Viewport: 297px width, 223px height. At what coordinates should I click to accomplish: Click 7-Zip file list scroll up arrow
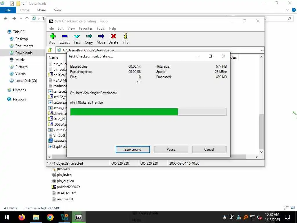coord(261,57)
